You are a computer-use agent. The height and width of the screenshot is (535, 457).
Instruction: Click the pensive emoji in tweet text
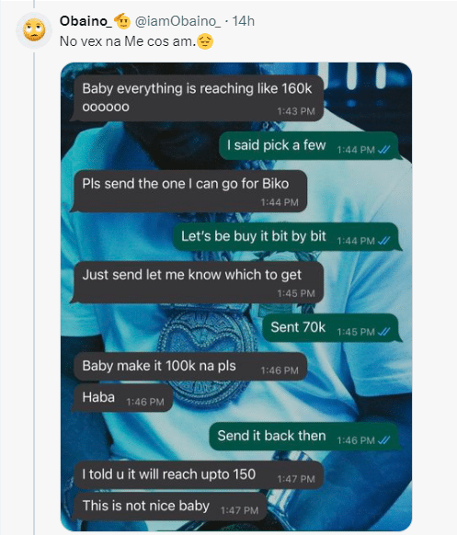(205, 41)
